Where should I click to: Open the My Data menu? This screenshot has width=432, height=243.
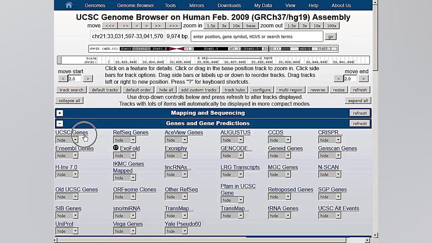point(263,5)
